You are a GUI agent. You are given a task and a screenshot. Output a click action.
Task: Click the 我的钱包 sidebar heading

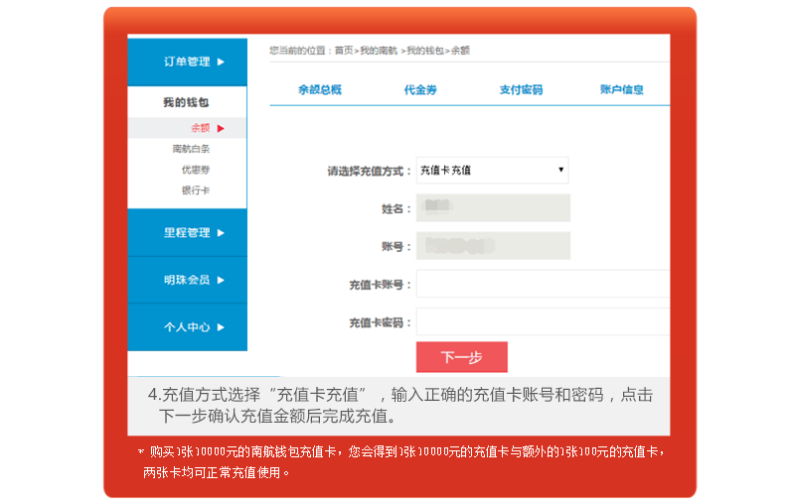pyautogui.click(x=186, y=103)
